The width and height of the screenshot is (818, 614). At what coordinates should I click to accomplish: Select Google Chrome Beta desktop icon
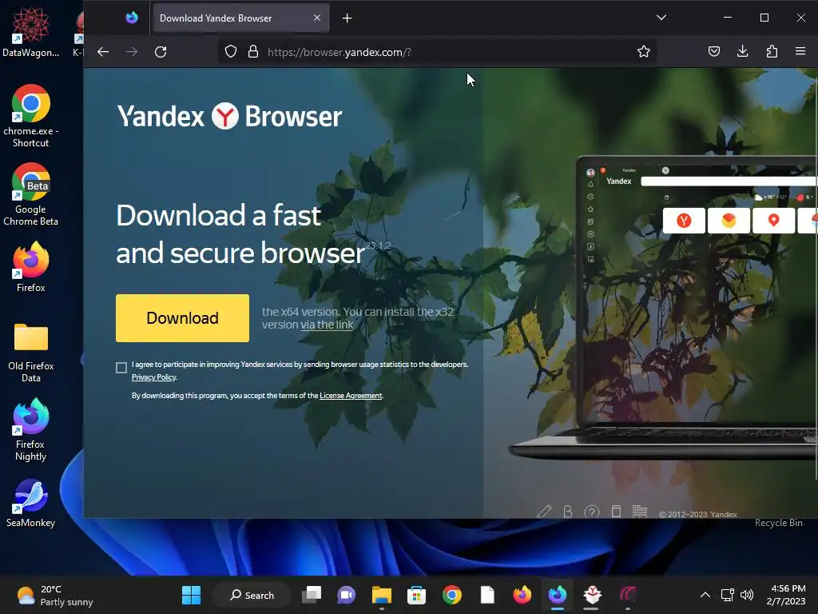[31, 194]
